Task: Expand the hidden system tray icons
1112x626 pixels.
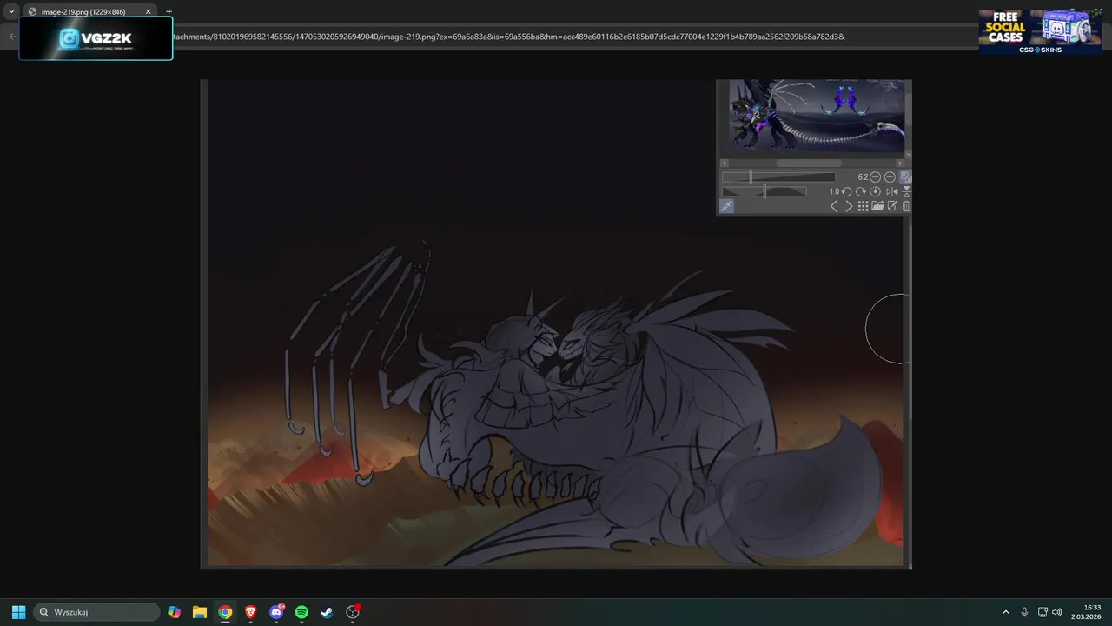Action: click(x=1006, y=612)
